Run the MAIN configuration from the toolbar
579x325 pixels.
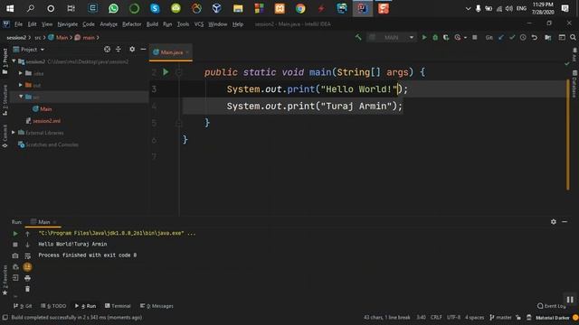click(424, 37)
